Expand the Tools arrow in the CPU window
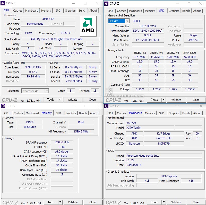The width and height of the screenshot is (206, 205). coord(60,100)
